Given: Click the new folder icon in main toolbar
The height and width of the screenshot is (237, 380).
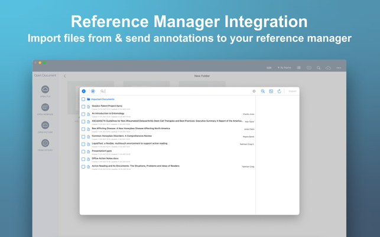Looking at the screenshot, I should click(308, 68).
